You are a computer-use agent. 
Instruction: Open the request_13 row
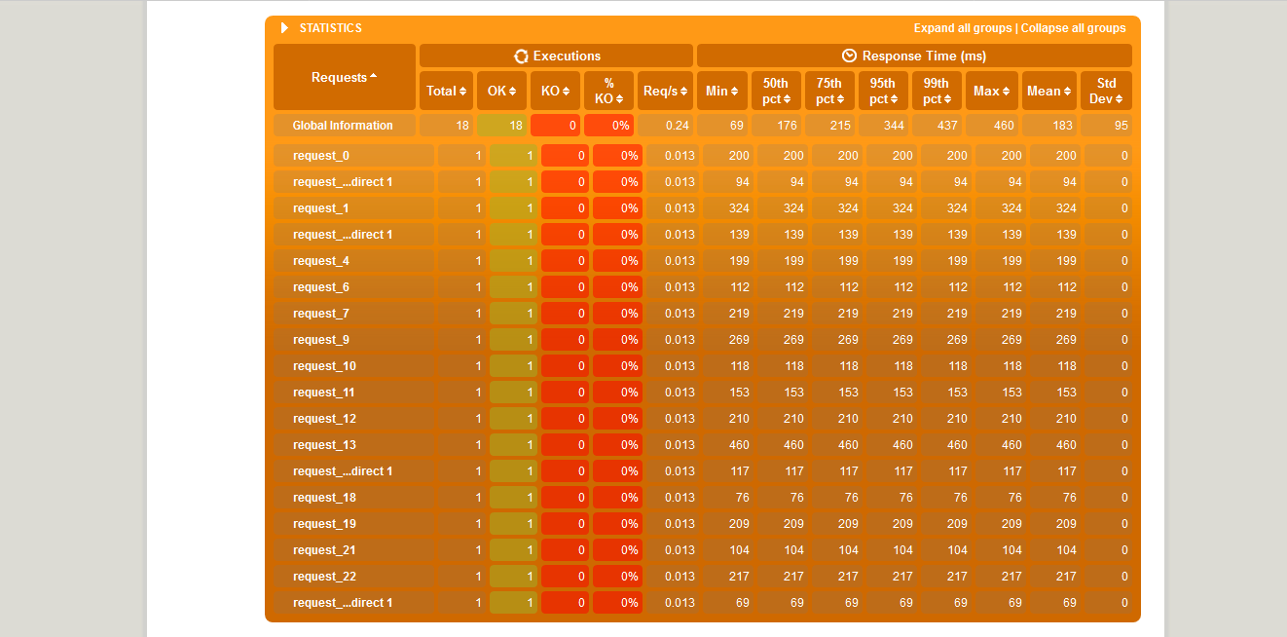[324, 445]
